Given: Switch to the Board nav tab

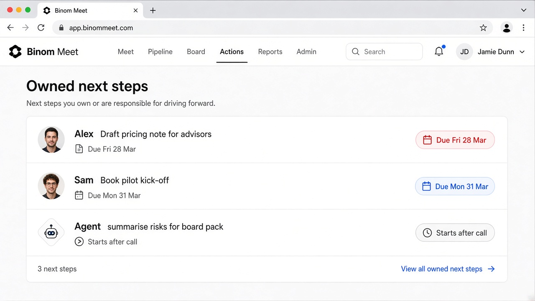Looking at the screenshot, I should tap(196, 52).
